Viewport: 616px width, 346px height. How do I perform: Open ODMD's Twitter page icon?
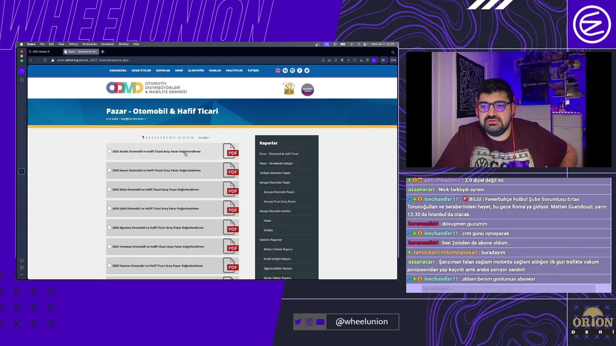click(x=307, y=70)
